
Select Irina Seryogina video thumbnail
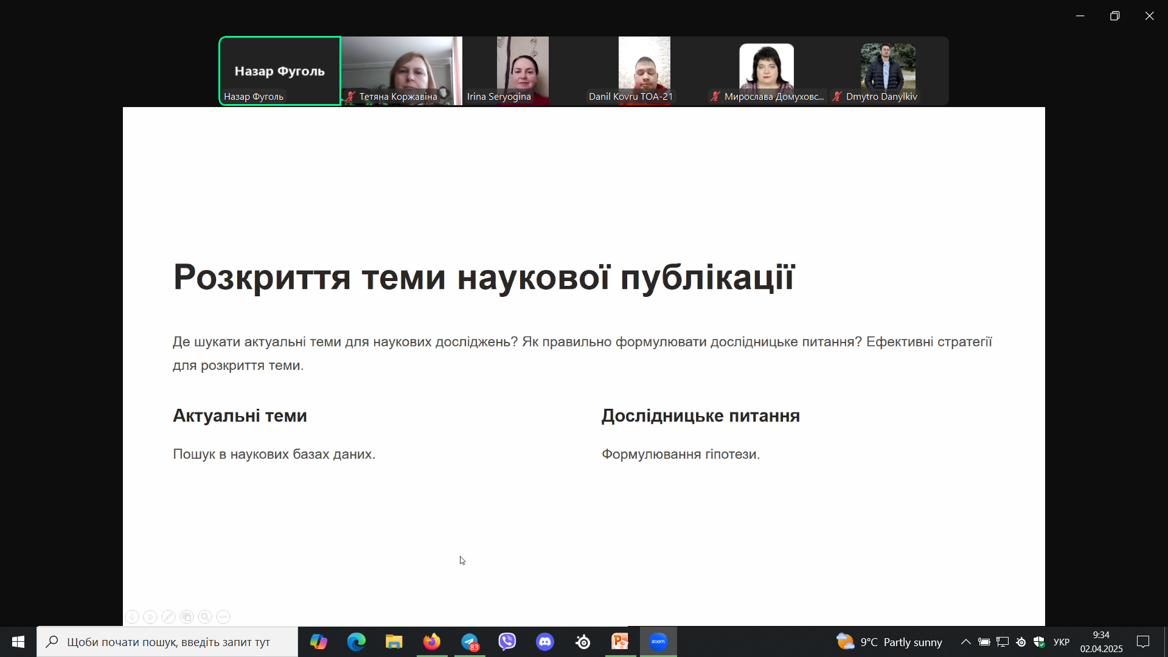pos(523,71)
